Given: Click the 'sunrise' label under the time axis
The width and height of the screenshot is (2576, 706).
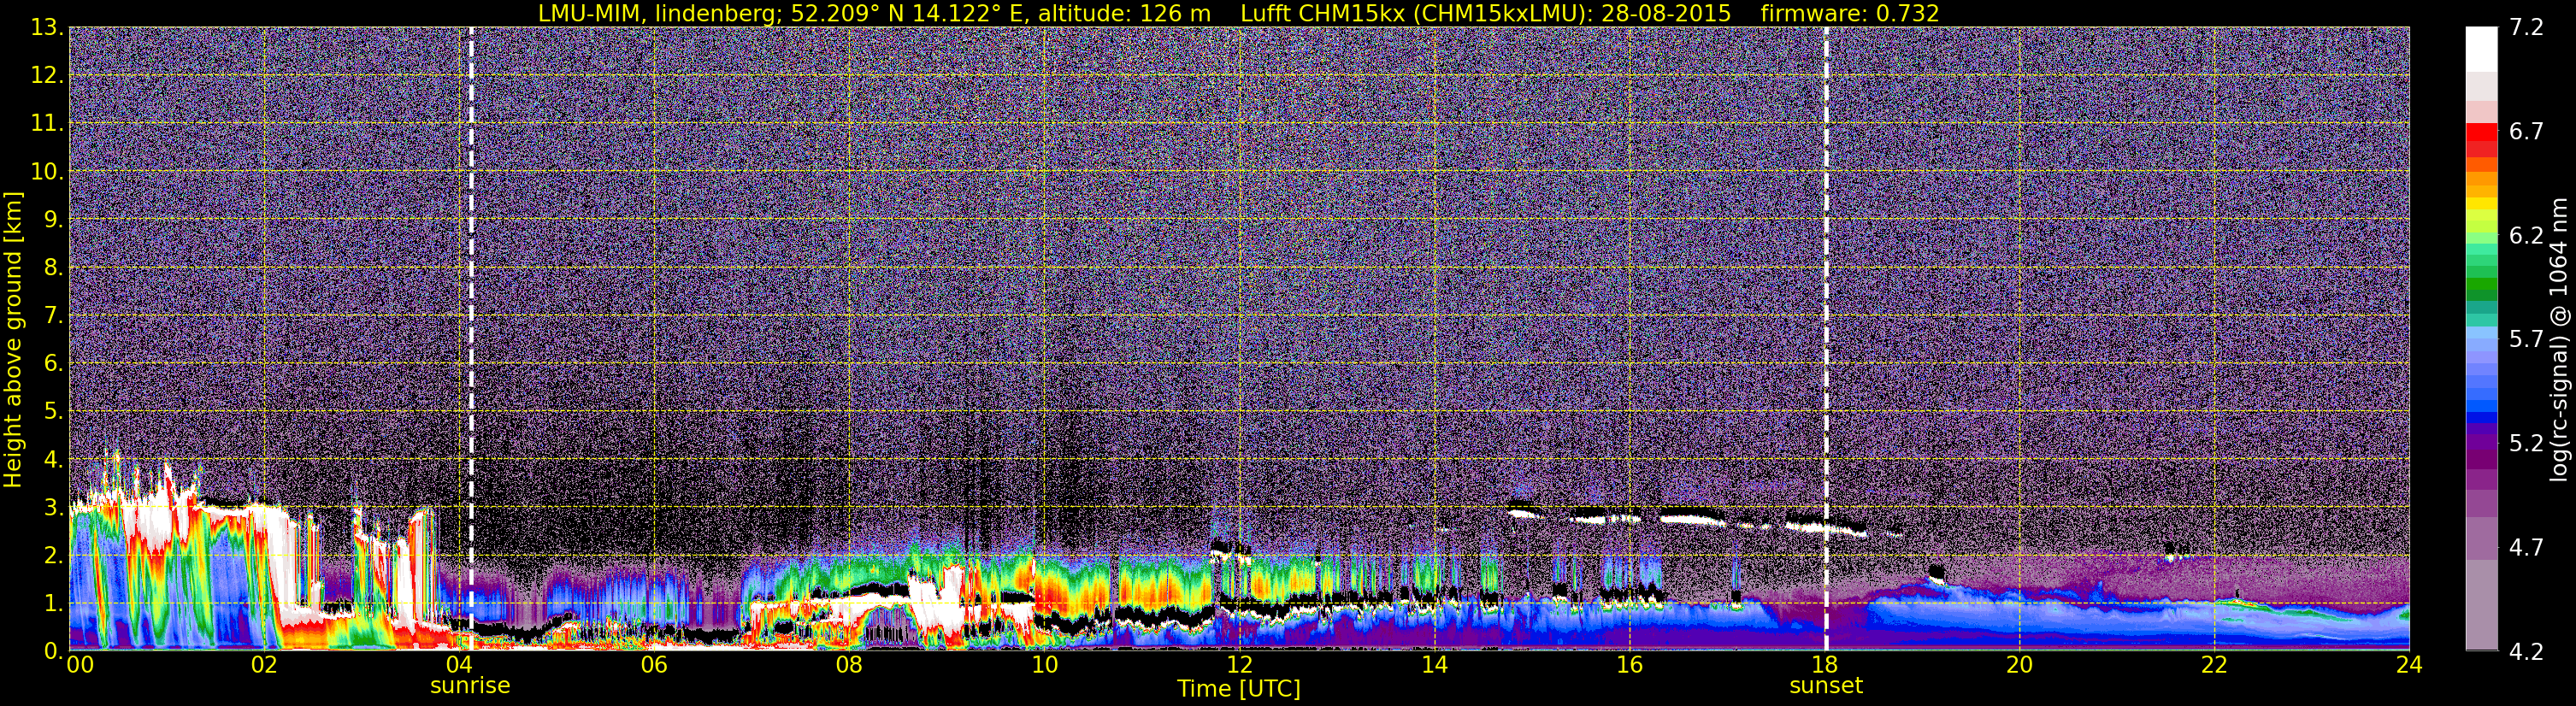Looking at the screenshot, I should point(470,686).
